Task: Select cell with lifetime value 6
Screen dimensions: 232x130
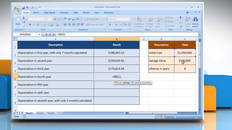Action: pos(185,69)
